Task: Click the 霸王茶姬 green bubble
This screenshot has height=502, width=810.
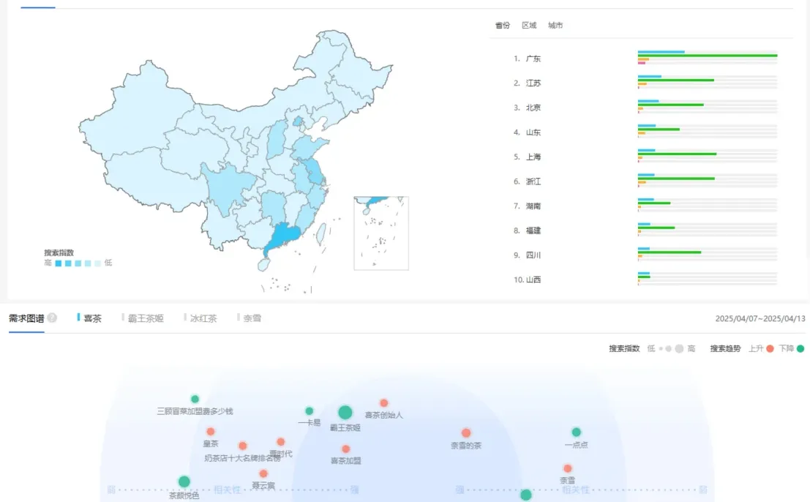Action: click(345, 412)
